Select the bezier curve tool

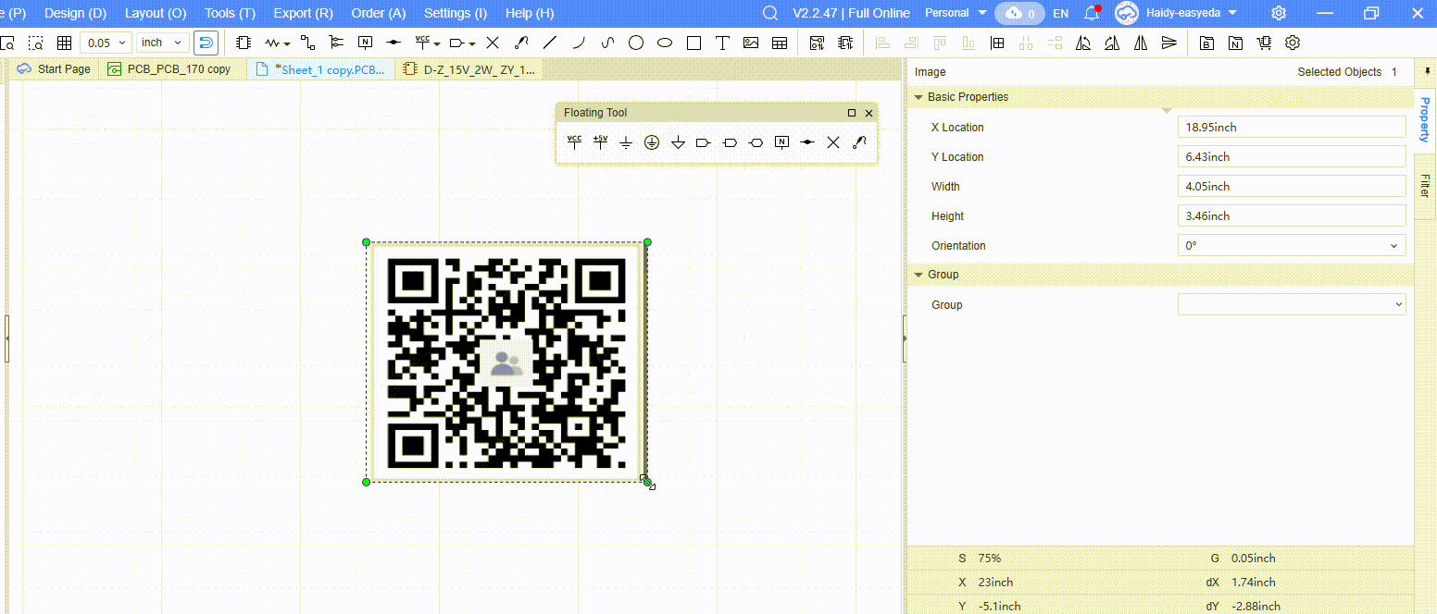607,43
